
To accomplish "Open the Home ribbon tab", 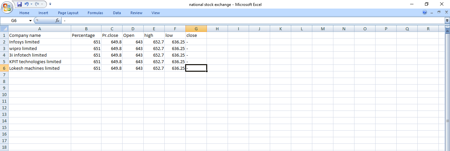I will 24,13.
